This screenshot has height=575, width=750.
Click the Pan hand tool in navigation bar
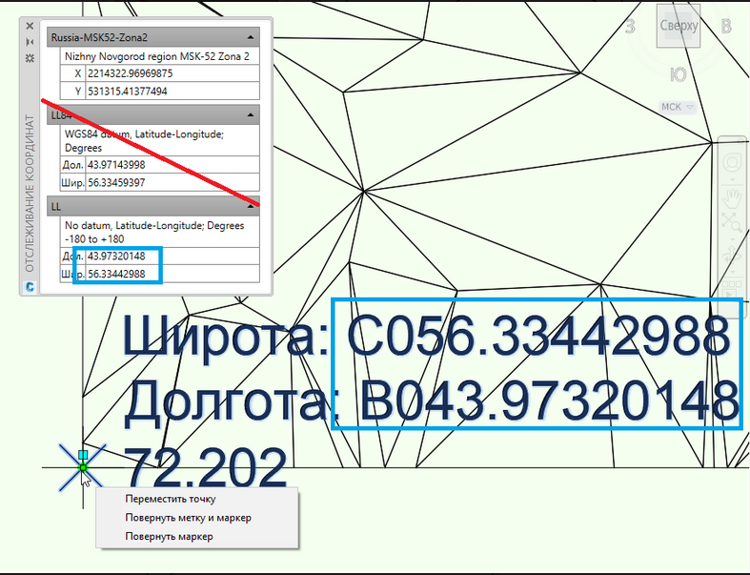[x=733, y=197]
